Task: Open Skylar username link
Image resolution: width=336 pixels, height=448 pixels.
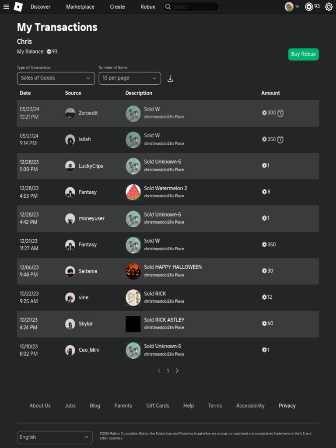Action: 85,324
